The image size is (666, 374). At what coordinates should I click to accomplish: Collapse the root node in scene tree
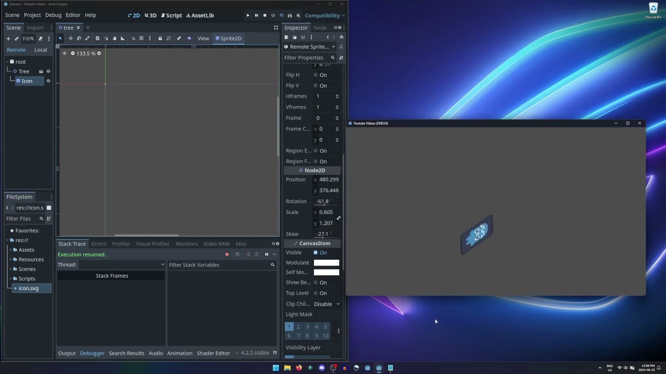click(x=7, y=62)
